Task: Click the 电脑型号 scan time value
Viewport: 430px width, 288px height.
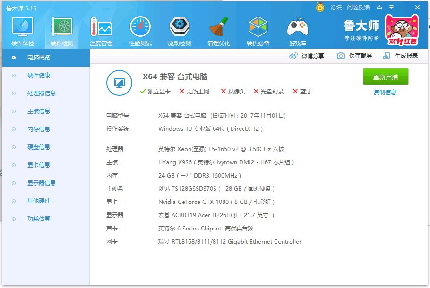Action: pyautogui.click(x=222, y=116)
